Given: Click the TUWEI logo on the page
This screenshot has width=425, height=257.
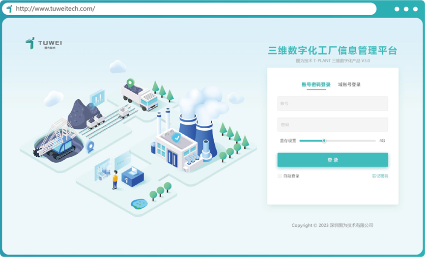Looking at the screenshot, I should tap(44, 44).
